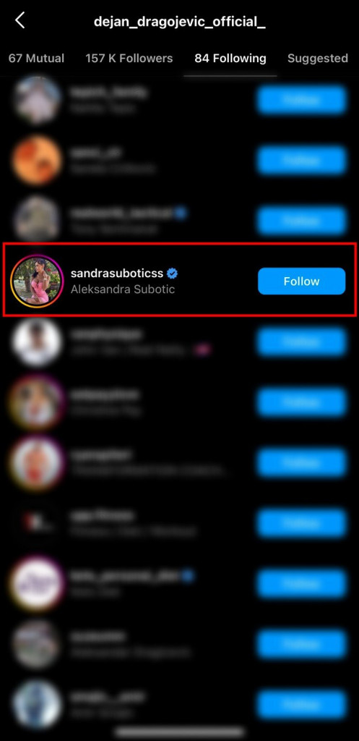The width and height of the screenshot is (359, 741).
Task: Follow sandrasuboticss account
Action: pos(301,281)
